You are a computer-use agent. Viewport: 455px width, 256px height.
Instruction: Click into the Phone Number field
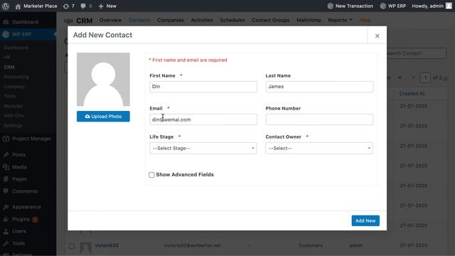[x=319, y=119]
